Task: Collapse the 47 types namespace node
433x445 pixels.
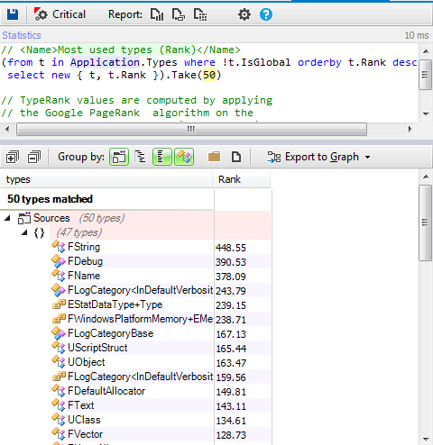Action: coord(24,232)
